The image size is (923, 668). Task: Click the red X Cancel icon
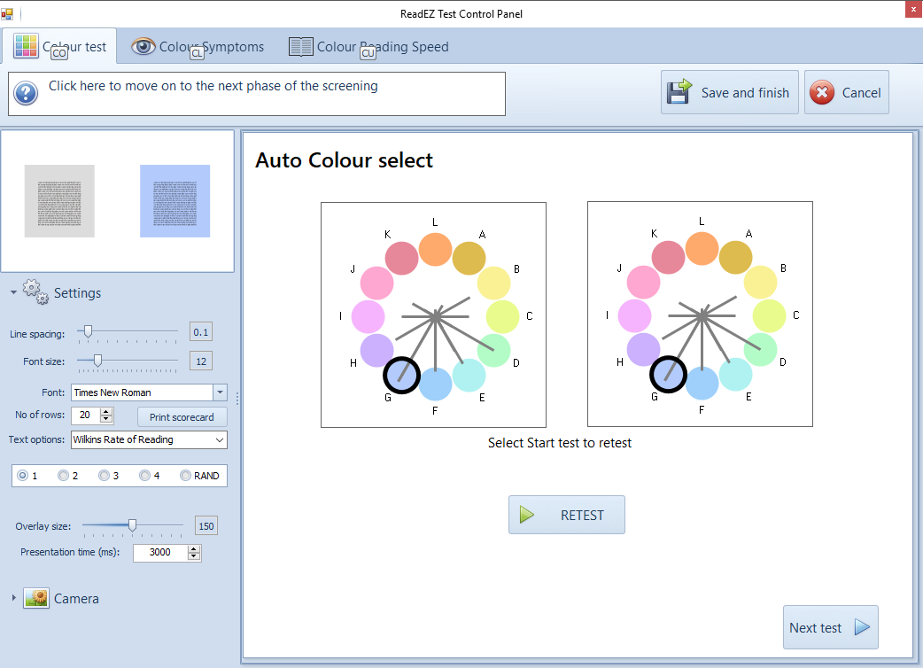tap(822, 93)
